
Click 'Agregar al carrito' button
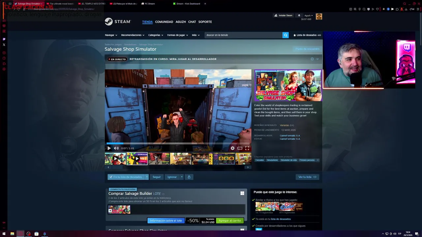[230, 221]
